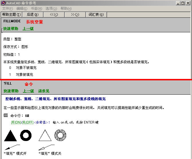Browse to next topic with >> button
The width and height of the screenshot is (192, 159).
click(x=75, y=15)
